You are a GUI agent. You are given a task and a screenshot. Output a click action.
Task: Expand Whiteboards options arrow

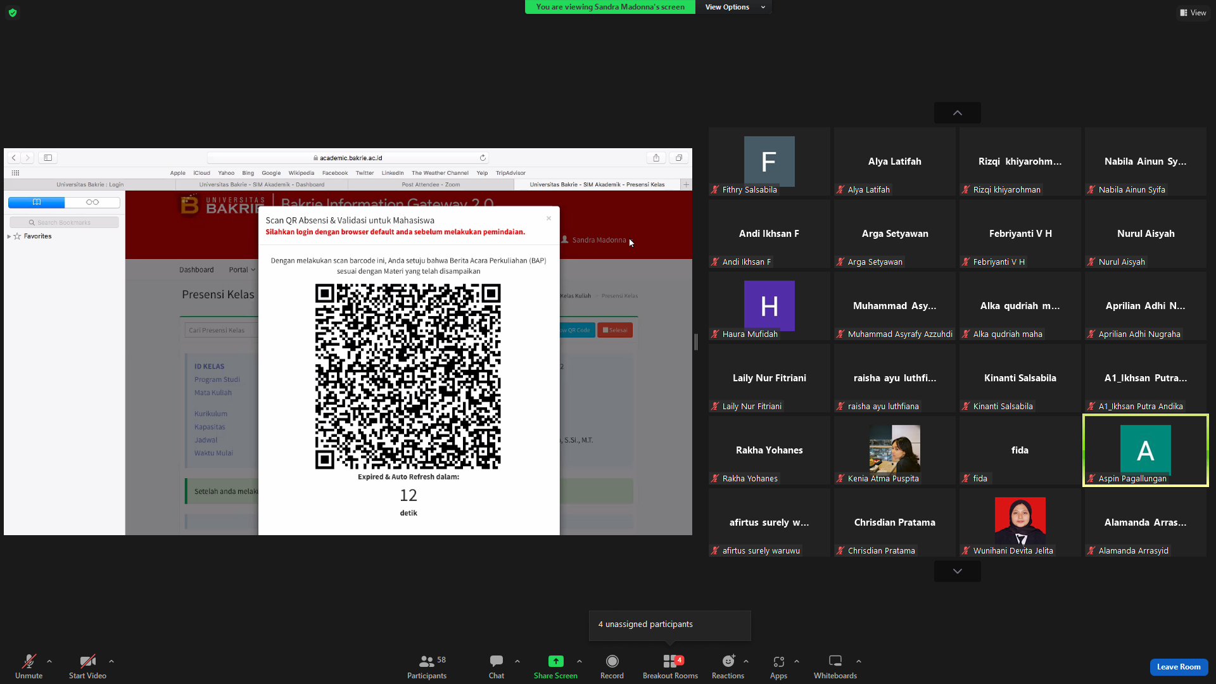(x=859, y=661)
